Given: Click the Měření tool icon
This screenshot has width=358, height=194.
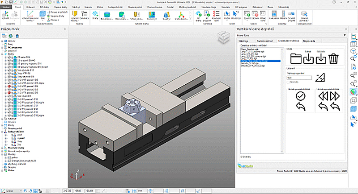Looking at the screenshot, I should [283, 15].
